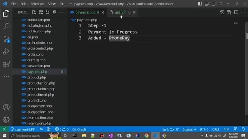Open the Edit menu

23,4
